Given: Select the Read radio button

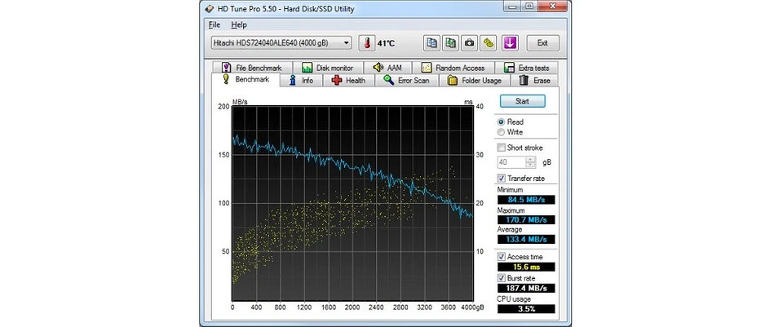Looking at the screenshot, I should pos(502,122).
